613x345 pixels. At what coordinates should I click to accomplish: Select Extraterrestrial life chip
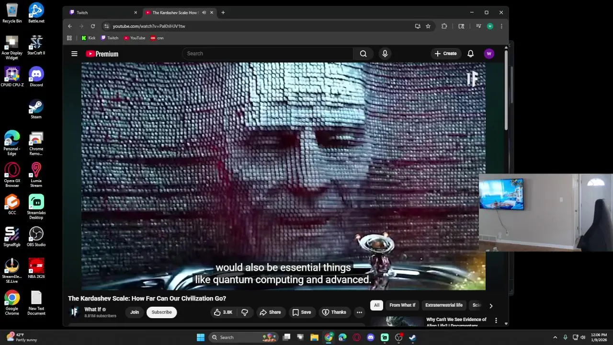coord(444,305)
